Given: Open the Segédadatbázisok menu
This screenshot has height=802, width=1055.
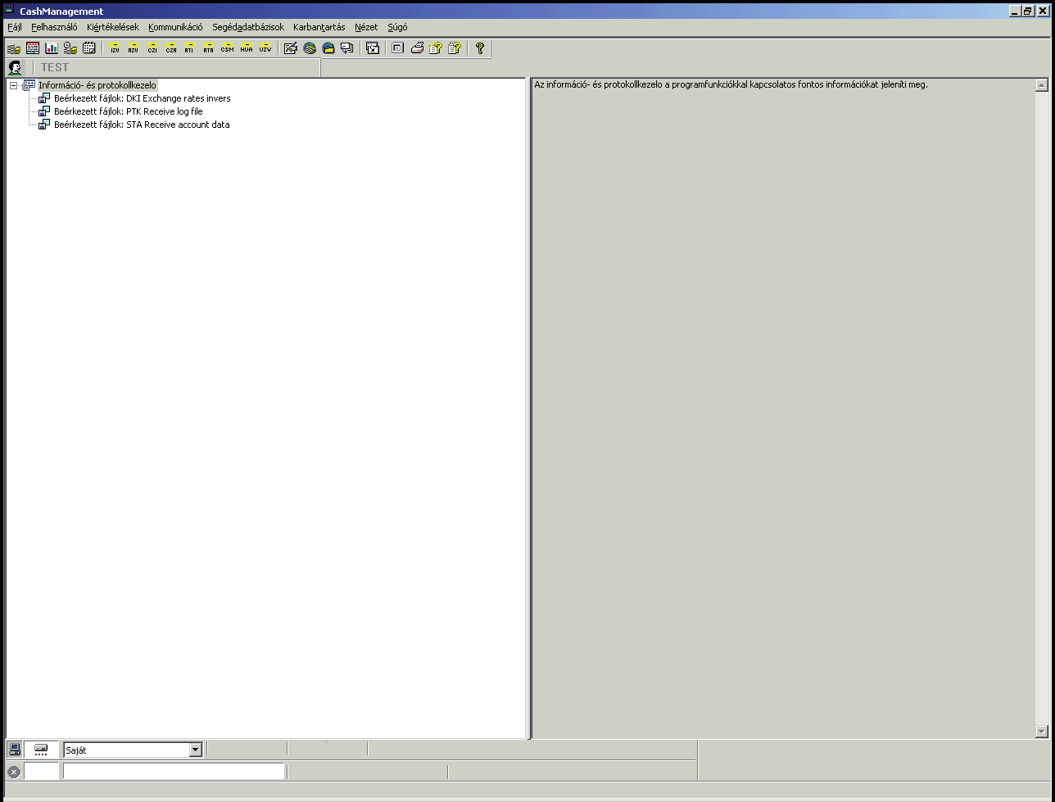Looking at the screenshot, I should [x=248, y=27].
